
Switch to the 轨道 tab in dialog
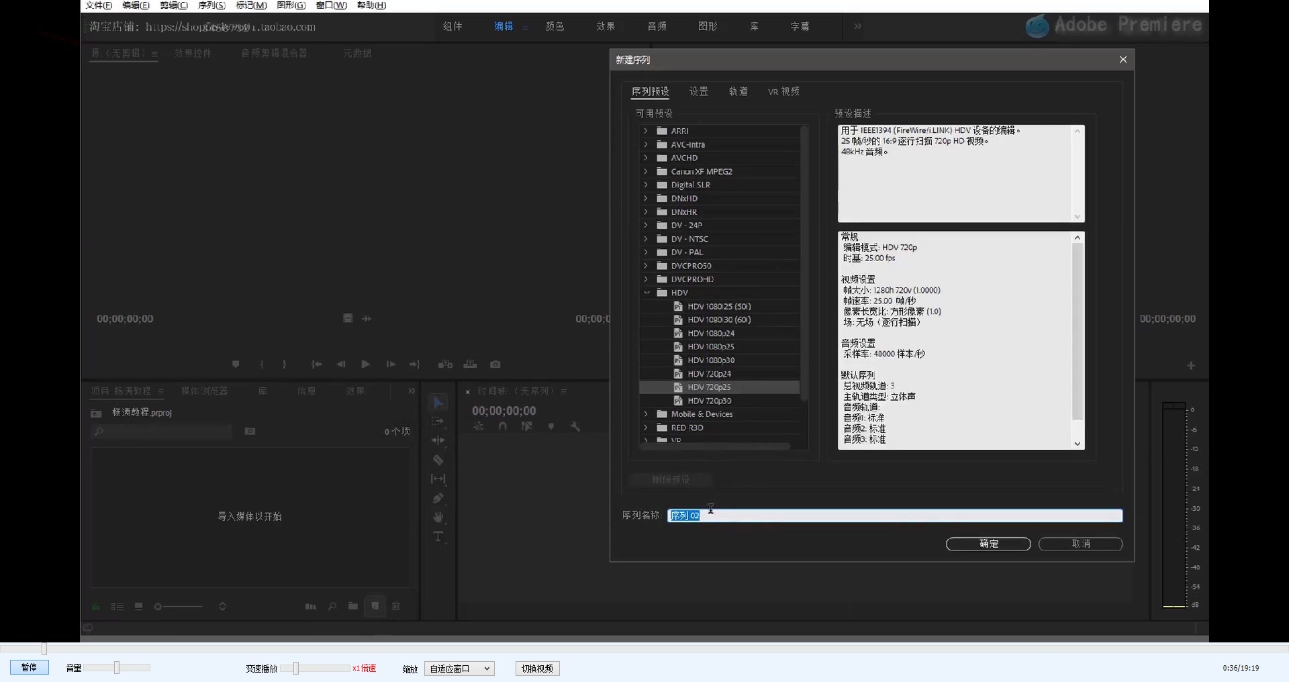tap(738, 91)
